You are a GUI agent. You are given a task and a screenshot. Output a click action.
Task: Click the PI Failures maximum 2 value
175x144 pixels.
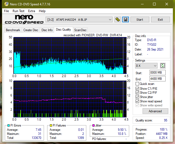pos(83,134)
